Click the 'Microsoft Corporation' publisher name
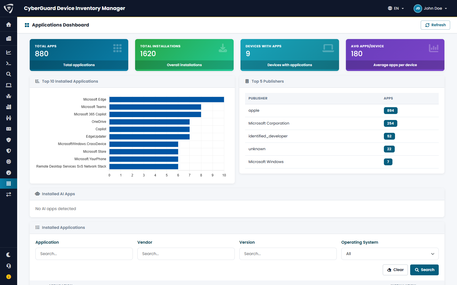Screen dimensions: 457x285 (269, 123)
